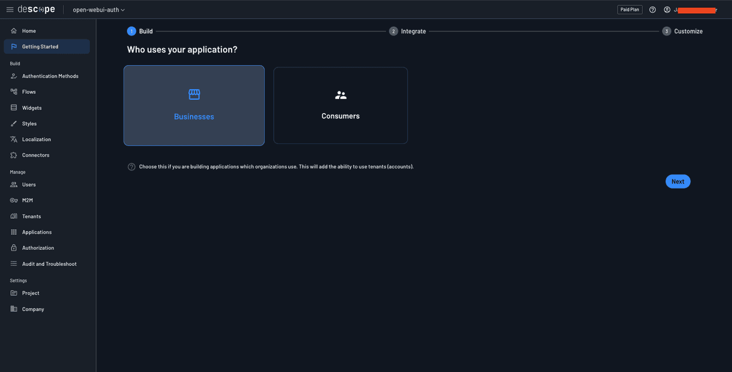The image size is (732, 372).
Task: Click the hamburger menu icon
Action: tap(10, 10)
